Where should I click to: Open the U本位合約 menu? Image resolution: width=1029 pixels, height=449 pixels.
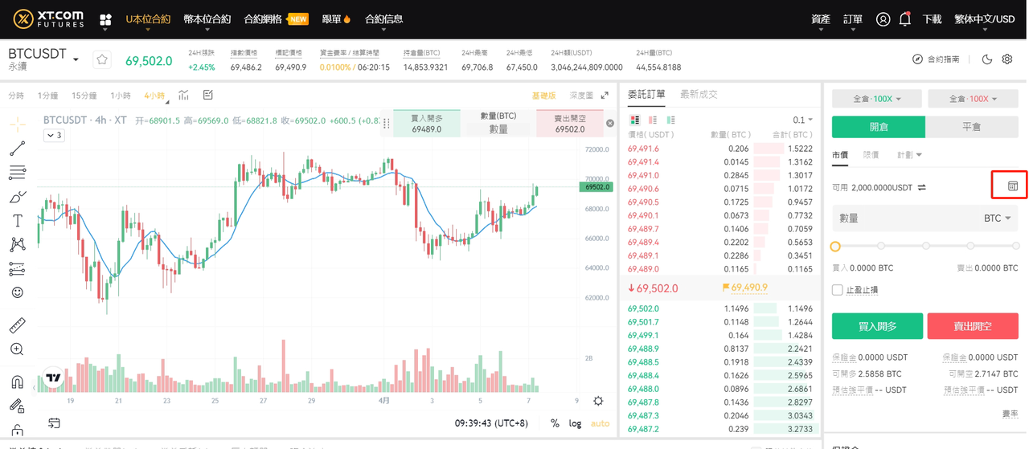coord(148,19)
